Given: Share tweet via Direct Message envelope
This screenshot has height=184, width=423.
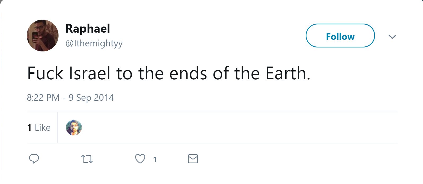Looking at the screenshot, I should pyautogui.click(x=193, y=159).
